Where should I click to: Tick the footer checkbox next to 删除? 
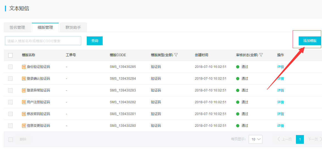coord(11,139)
